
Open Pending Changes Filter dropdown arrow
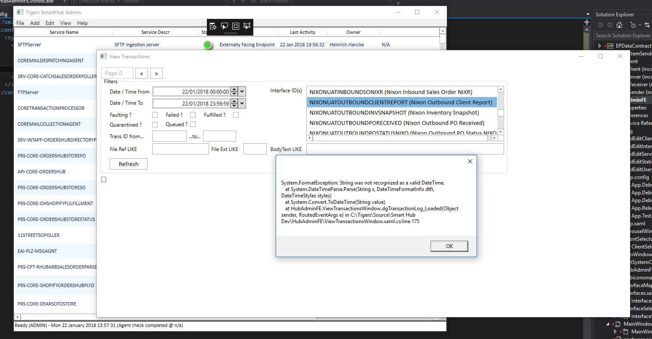[x=639, y=25]
